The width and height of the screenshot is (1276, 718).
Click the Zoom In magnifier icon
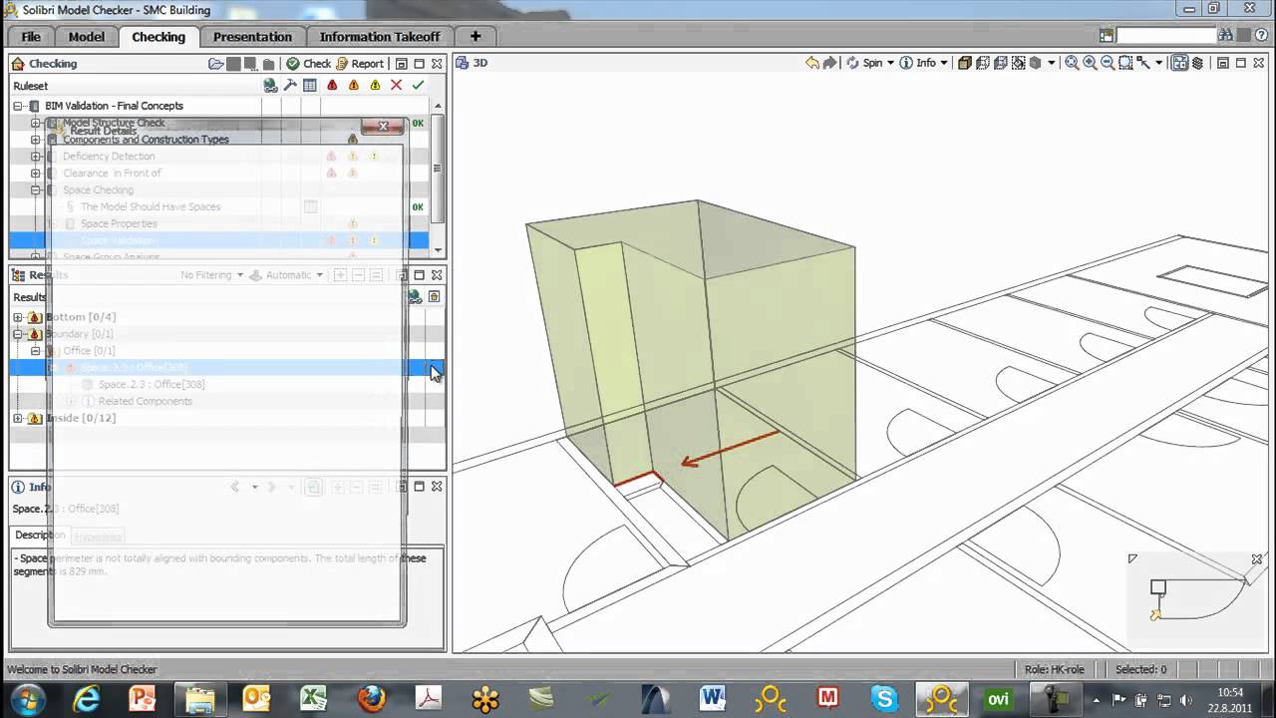coord(1090,63)
